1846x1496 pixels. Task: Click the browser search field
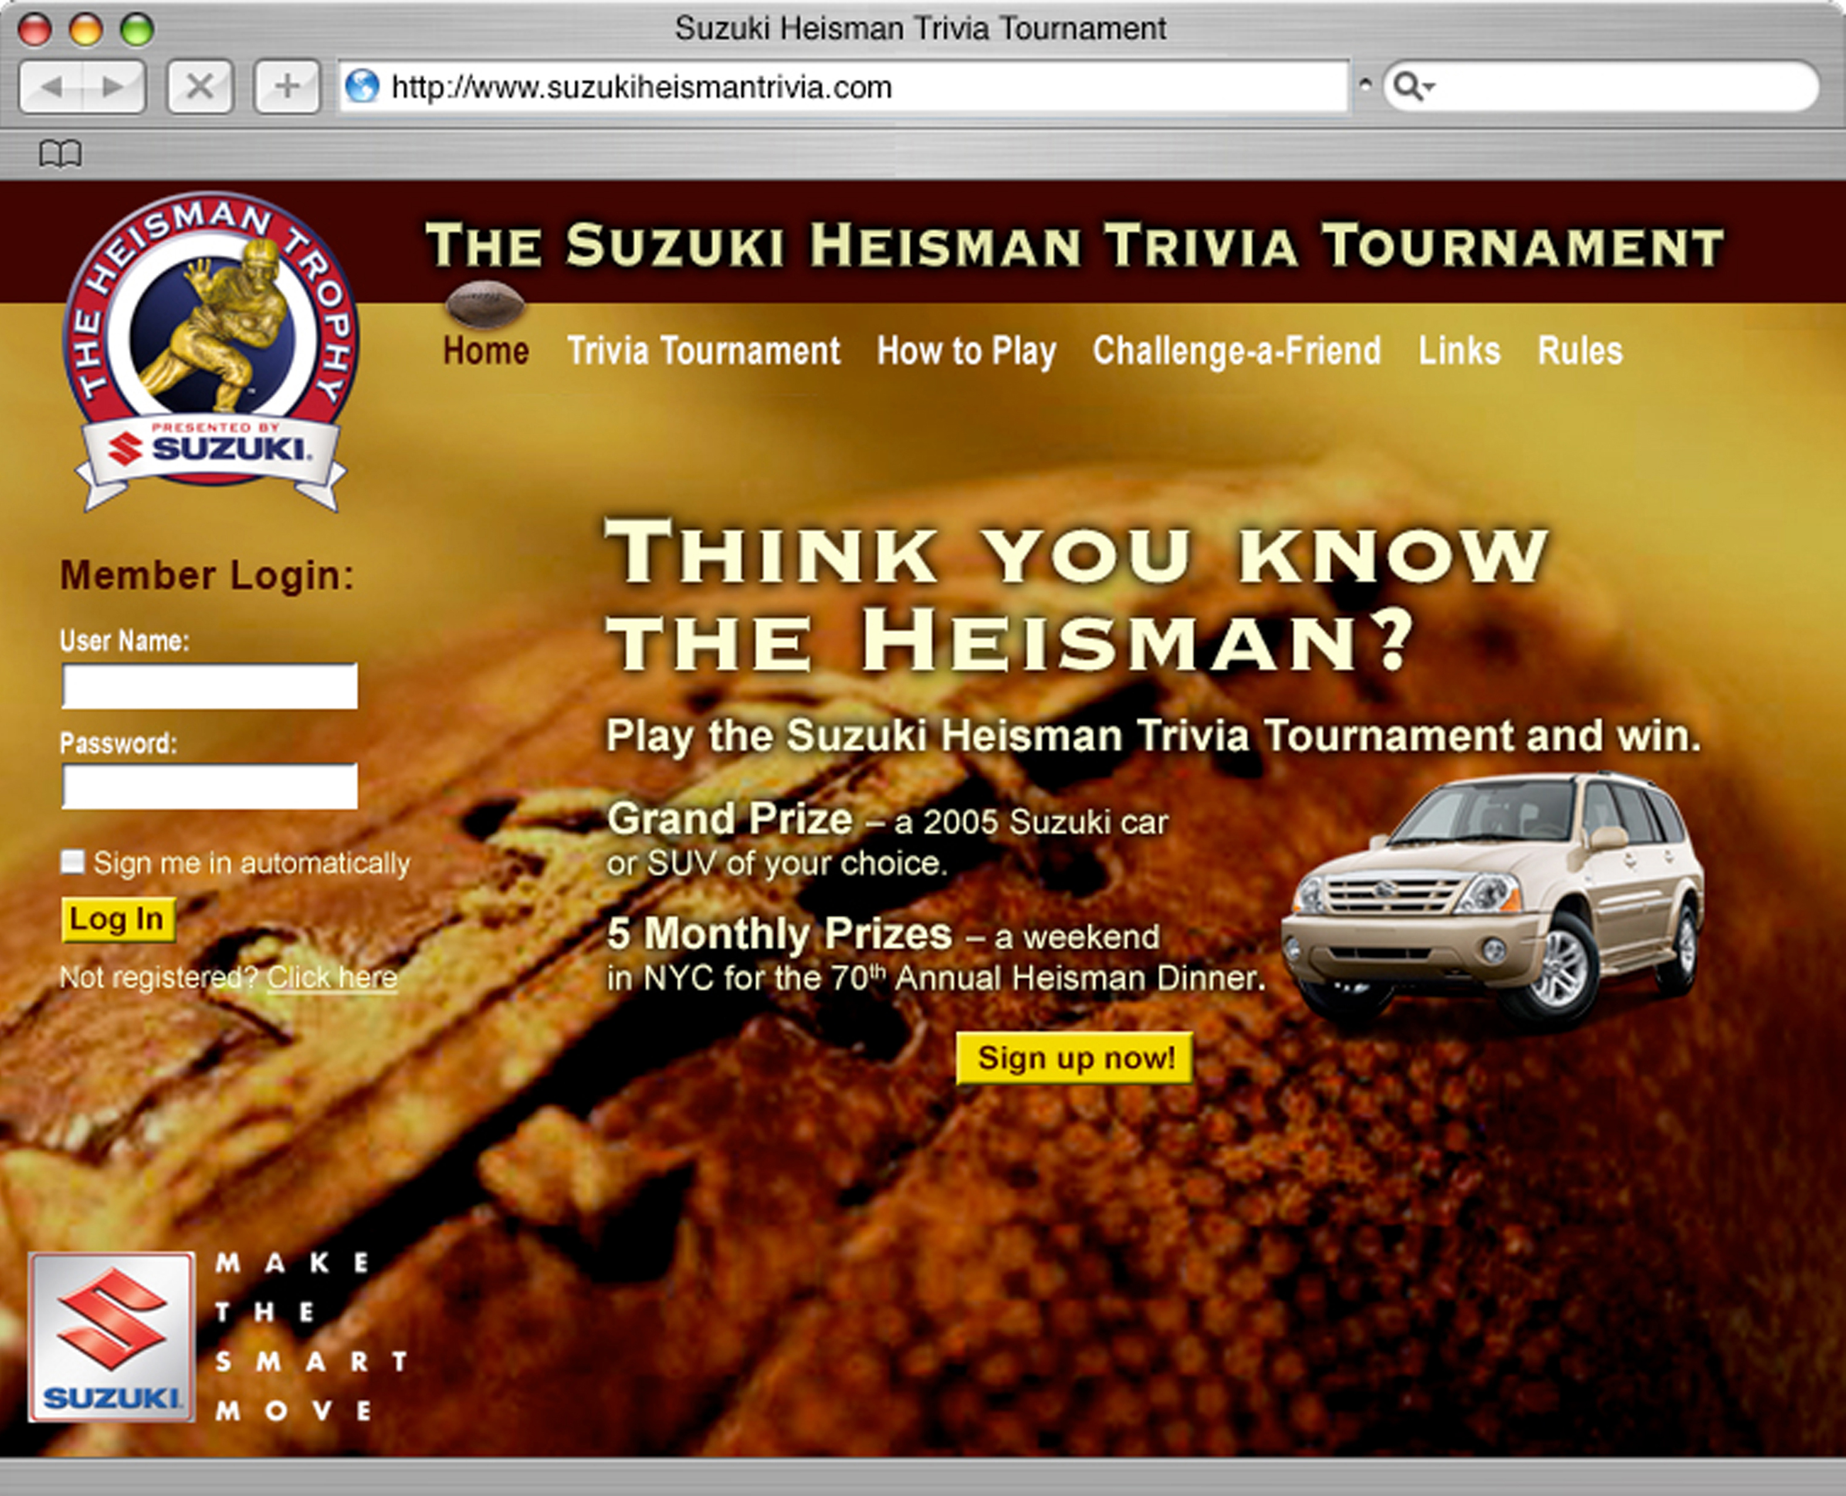[x=1602, y=86]
